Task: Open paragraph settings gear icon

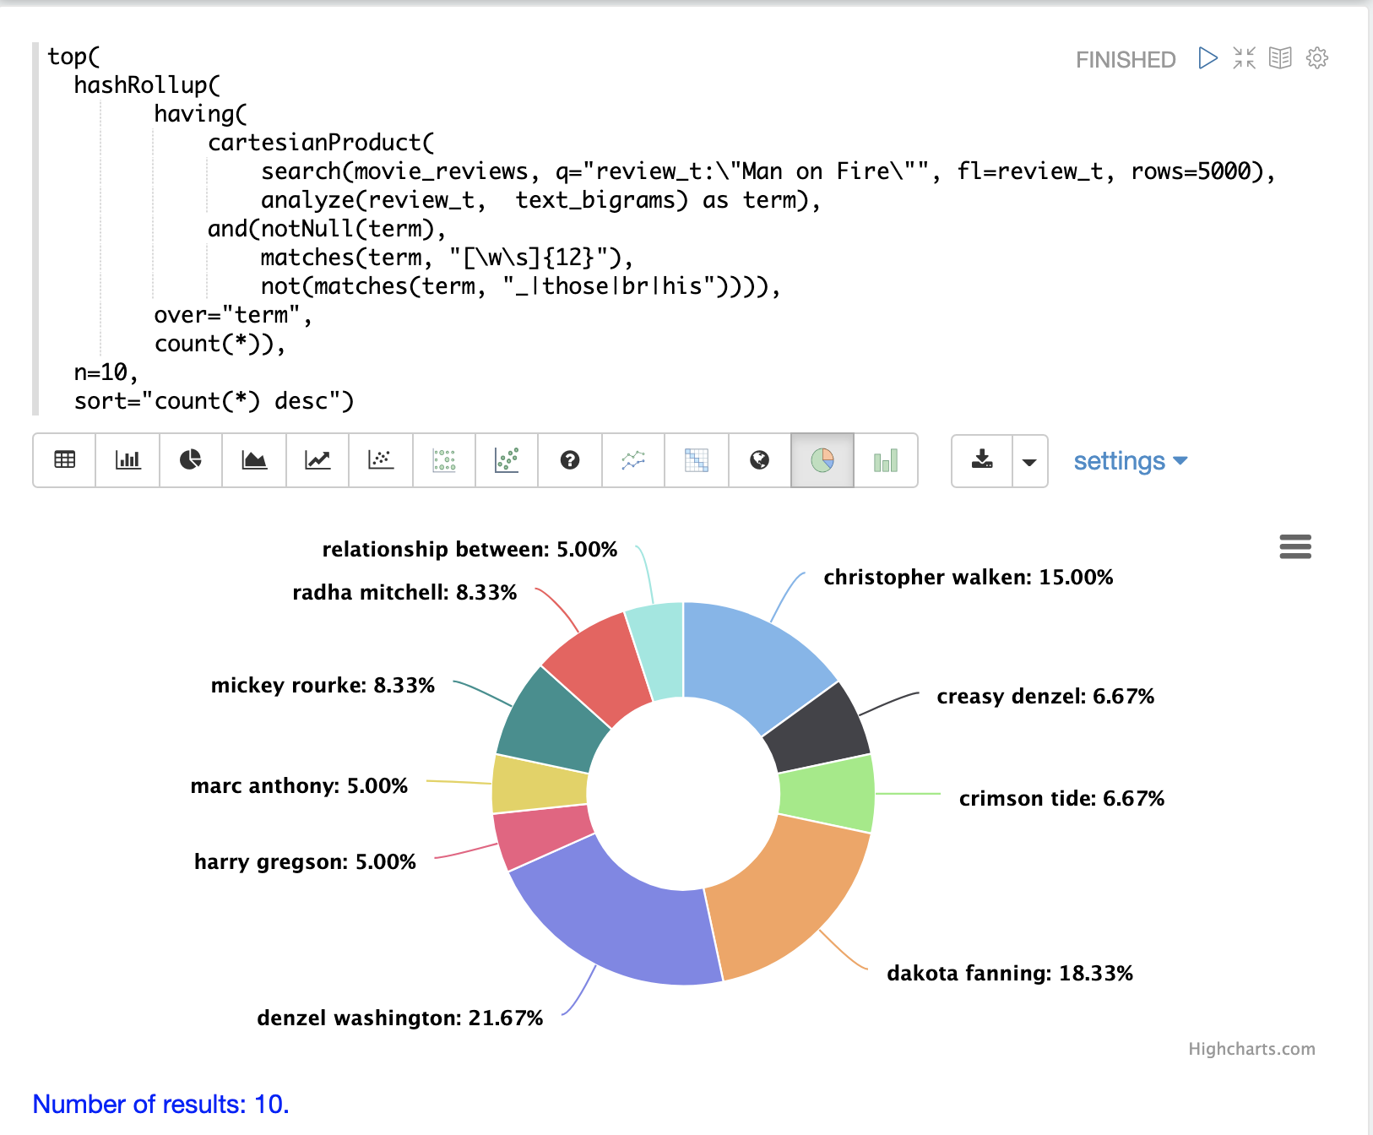Action: [1316, 58]
